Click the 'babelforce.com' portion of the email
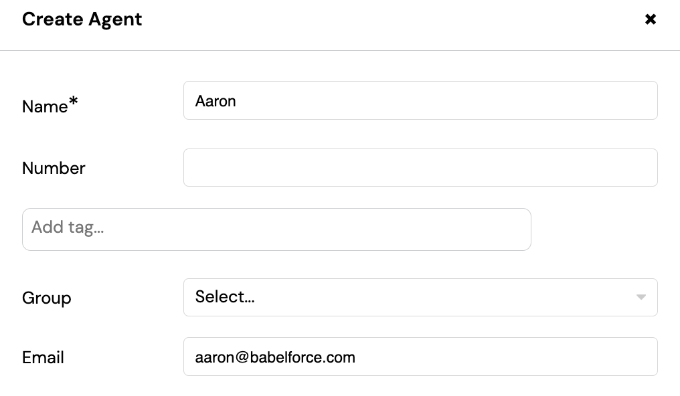680x396 pixels. pos(303,357)
